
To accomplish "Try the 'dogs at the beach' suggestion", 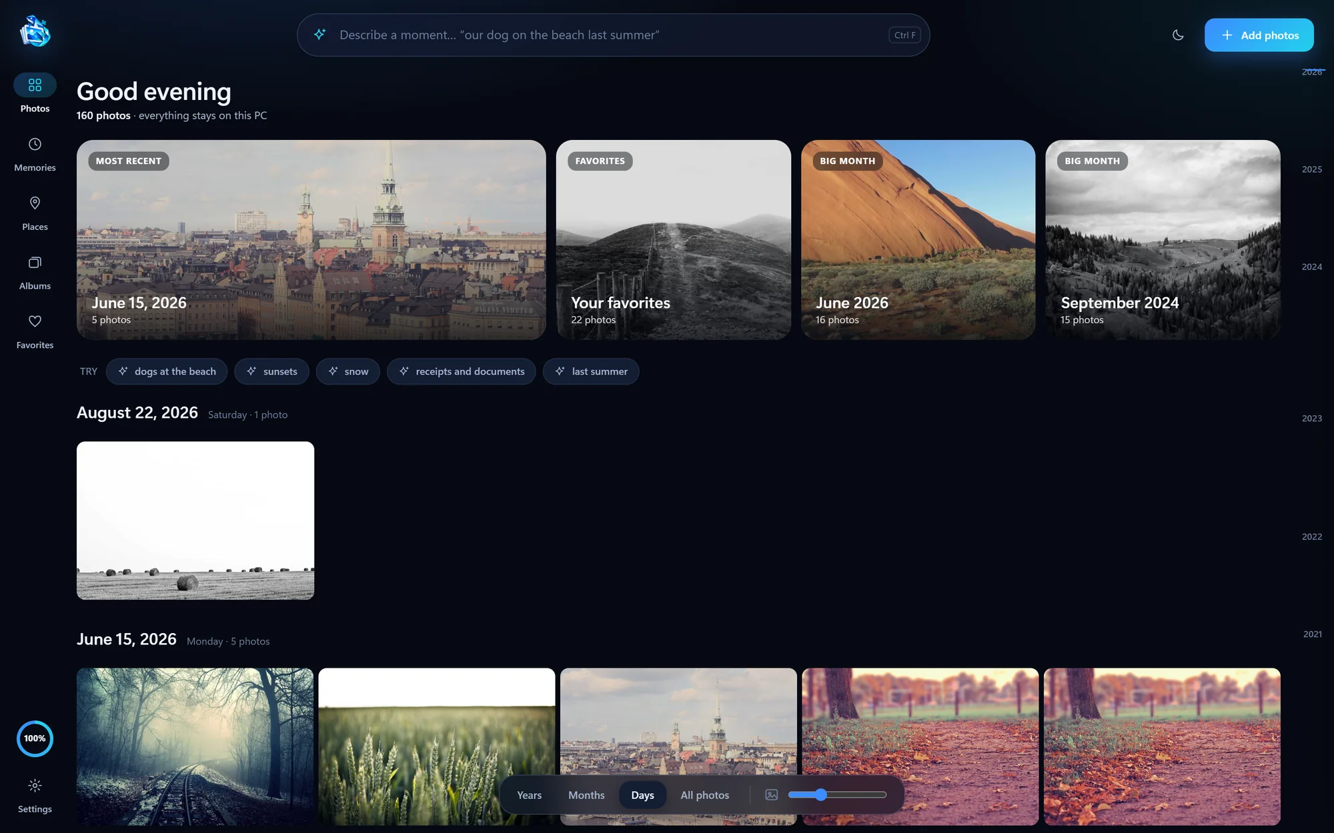I will [167, 371].
